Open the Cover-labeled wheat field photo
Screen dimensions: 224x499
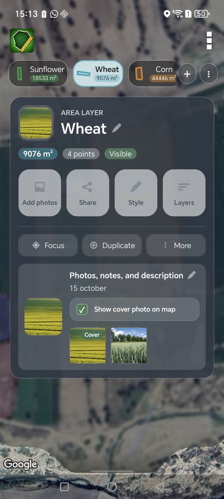click(x=88, y=345)
